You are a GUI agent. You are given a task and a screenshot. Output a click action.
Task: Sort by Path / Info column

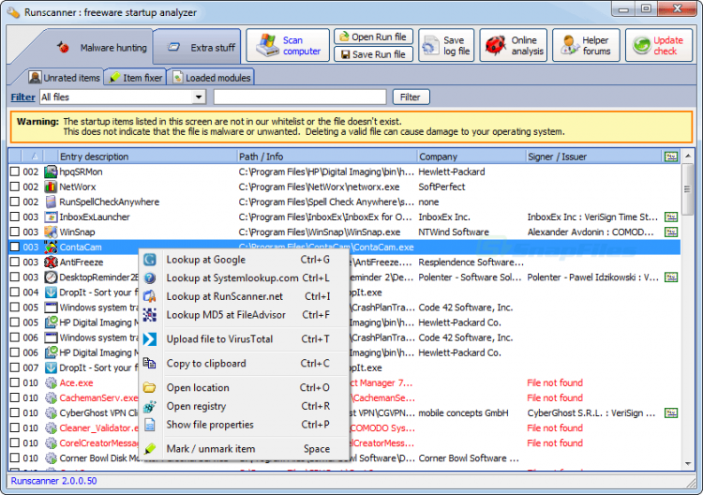[327, 156]
